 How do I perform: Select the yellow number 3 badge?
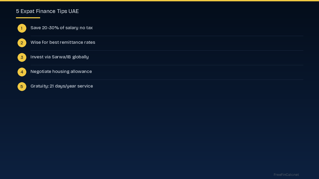(22, 57)
